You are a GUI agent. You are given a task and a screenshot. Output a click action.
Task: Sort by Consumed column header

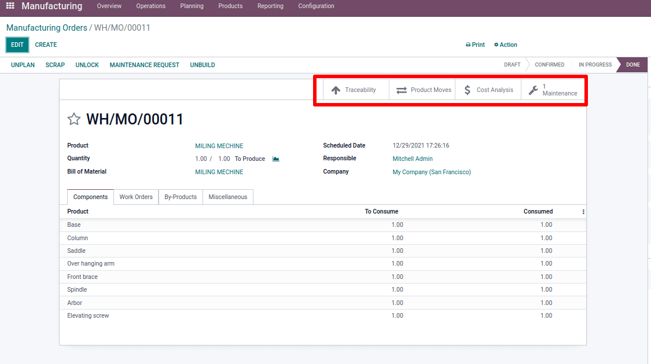[x=538, y=211]
